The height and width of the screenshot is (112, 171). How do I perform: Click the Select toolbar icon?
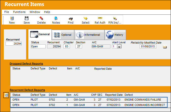pyautogui.click(x=86, y=18)
